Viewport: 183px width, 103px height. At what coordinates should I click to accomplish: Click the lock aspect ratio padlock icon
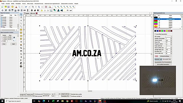(x=14, y=37)
